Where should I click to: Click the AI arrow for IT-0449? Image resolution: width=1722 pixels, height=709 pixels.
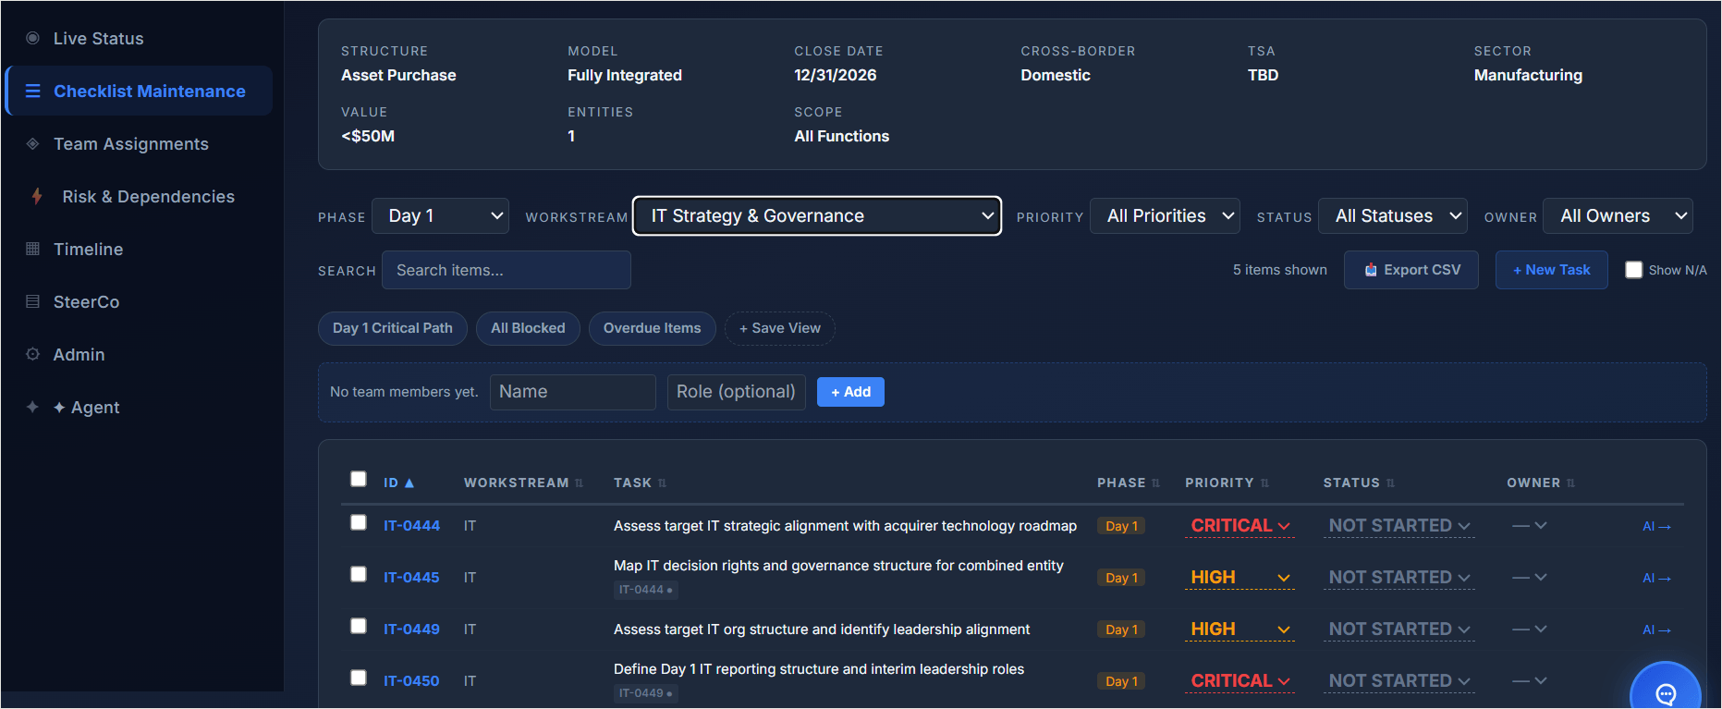click(x=1656, y=630)
